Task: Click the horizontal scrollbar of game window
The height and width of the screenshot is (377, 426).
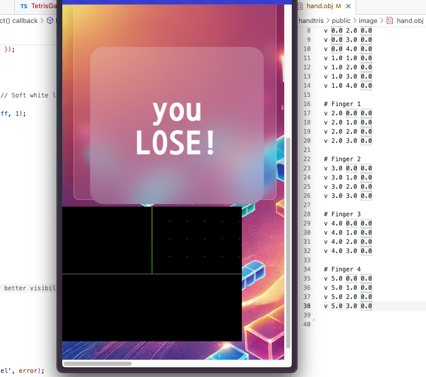Action: (x=97, y=363)
